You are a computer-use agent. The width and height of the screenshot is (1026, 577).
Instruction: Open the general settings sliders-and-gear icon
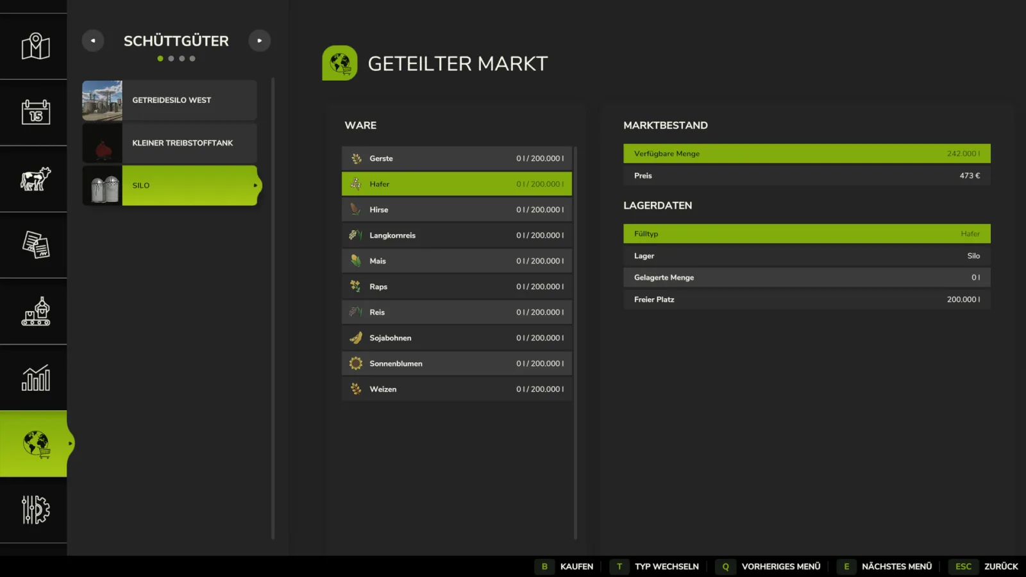(x=35, y=510)
